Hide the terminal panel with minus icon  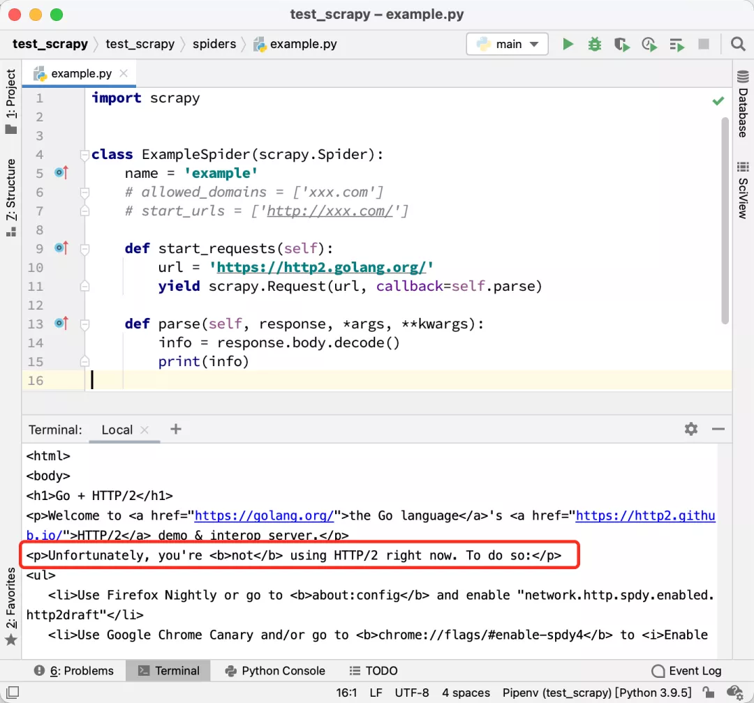(x=718, y=429)
